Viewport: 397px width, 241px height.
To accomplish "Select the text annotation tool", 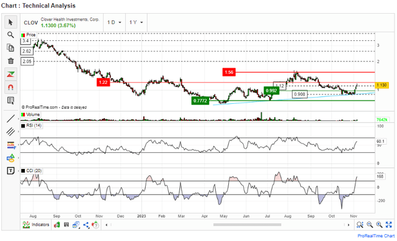I will tap(11, 171).
